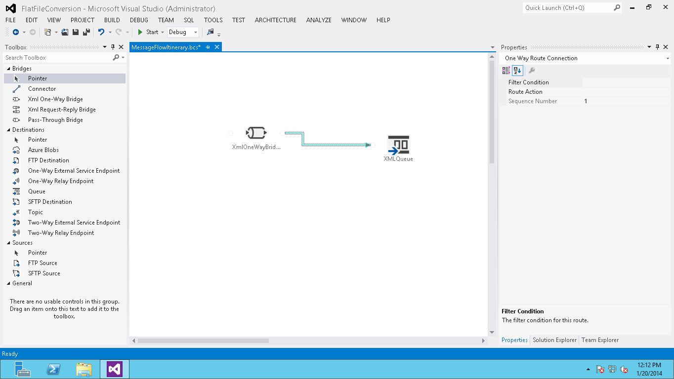Collapse the Sources toolbox group
The image size is (674, 379).
click(8, 243)
